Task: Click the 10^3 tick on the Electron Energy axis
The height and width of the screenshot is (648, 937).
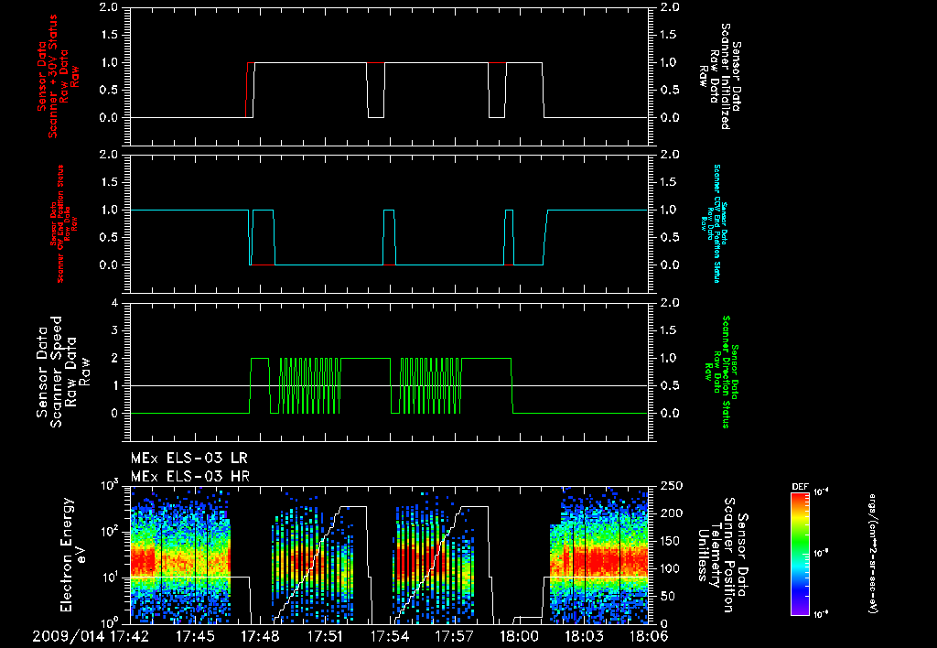Action: point(109,485)
